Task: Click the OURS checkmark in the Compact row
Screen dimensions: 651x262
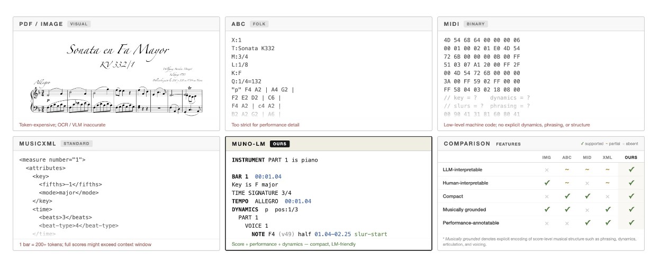Action: click(631, 196)
